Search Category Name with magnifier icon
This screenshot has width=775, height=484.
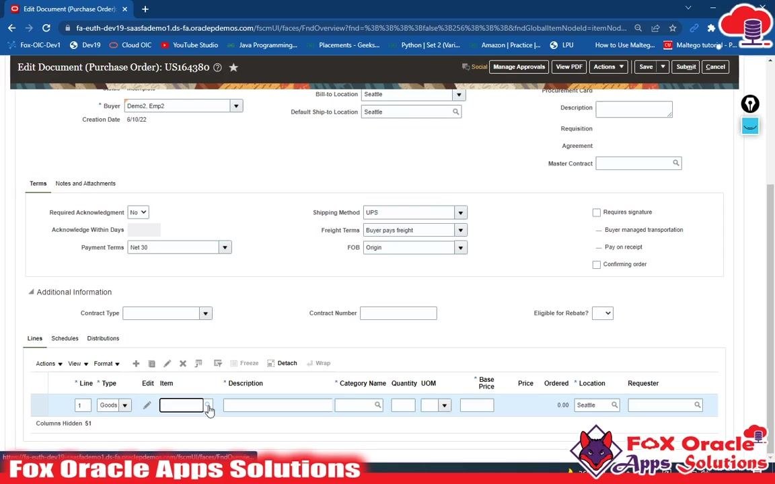pos(377,405)
